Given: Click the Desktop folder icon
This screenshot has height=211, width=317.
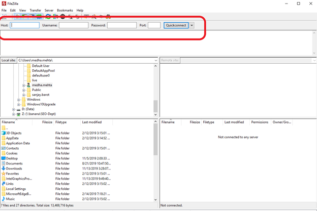Looking at the screenshot, I should point(4,158).
